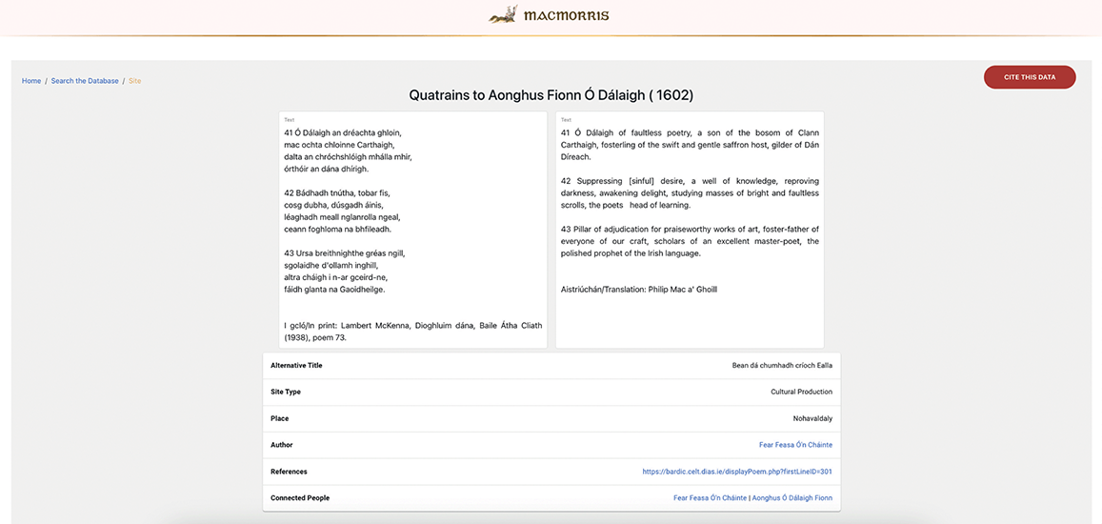This screenshot has height=524, width=1102.
Task: Click the Place label
Action: point(280,418)
